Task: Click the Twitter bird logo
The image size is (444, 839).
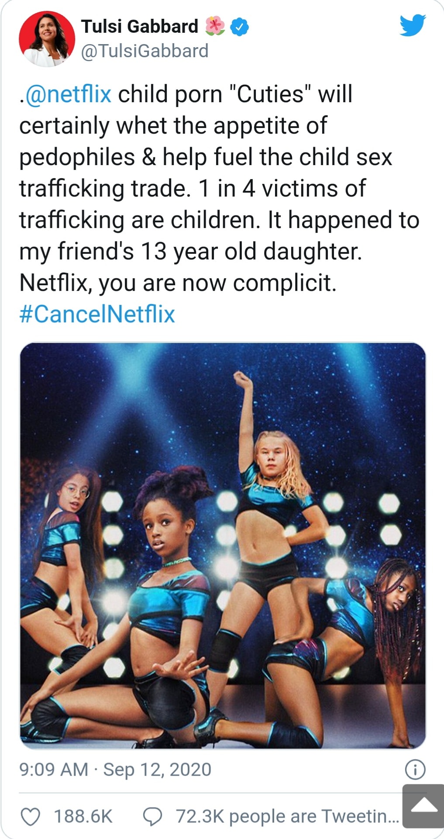Action: pos(412,25)
